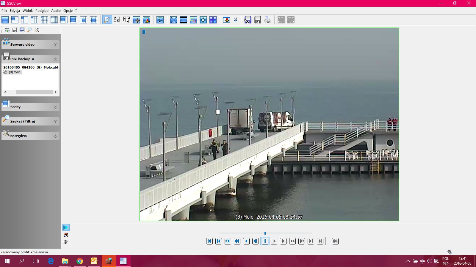Image resolution: width=476 pixels, height=267 pixels.
Task: Click the playback position slider handle
Action: tap(265, 233)
